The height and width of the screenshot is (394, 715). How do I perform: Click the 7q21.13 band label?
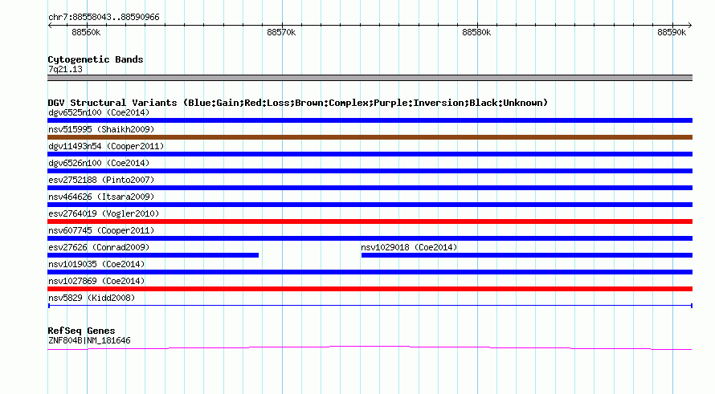(65, 69)
